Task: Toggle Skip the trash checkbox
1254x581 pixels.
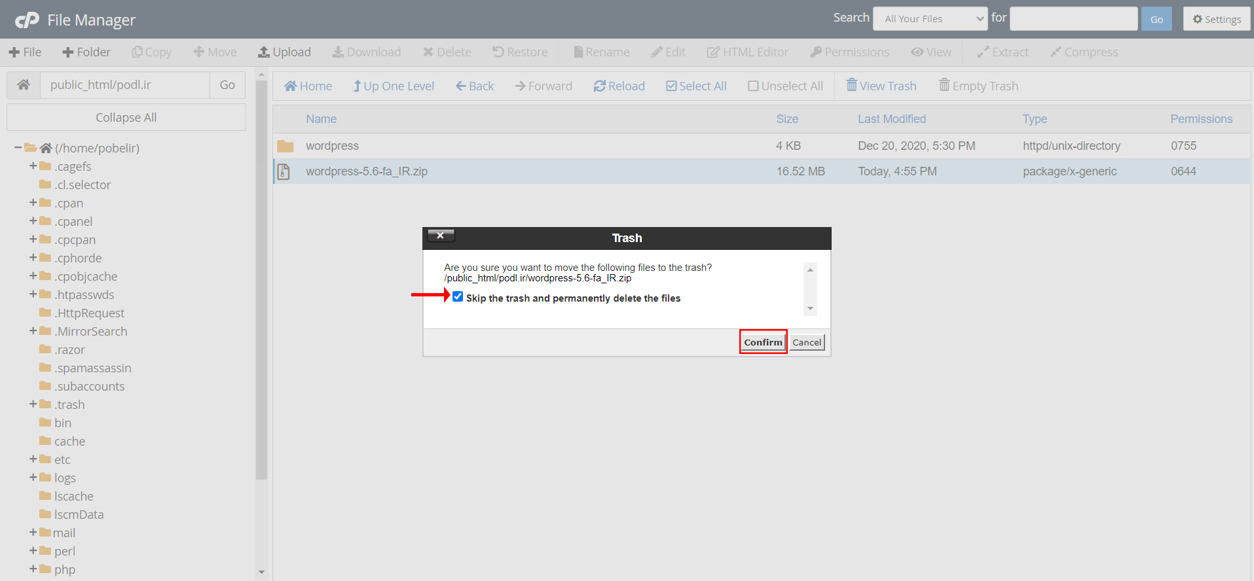Action: [458, 297]
